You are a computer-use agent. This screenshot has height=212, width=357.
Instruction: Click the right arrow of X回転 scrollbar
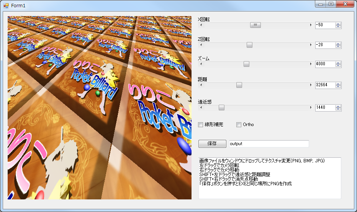(x=311, y=25)
